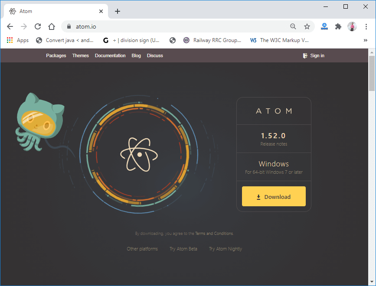Open the Railway RRC Group bookmark
The height and width of the screenshot is (286, 376).
coord(212,40)
